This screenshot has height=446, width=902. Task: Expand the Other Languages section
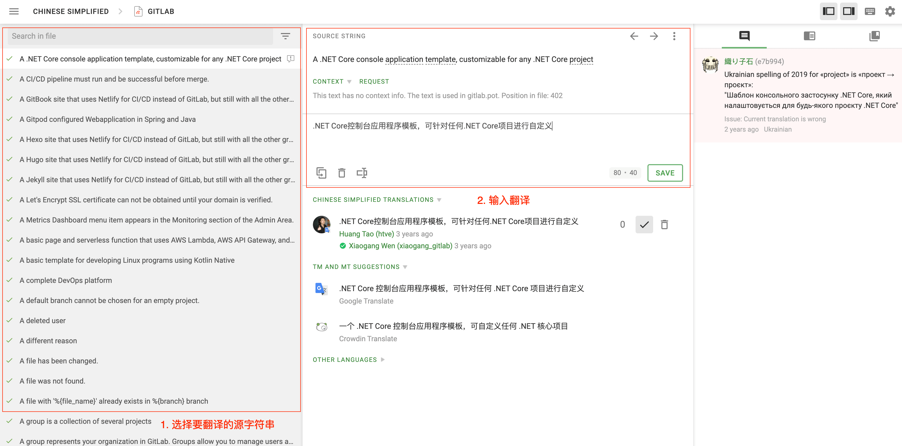click(x=349, y=360)
